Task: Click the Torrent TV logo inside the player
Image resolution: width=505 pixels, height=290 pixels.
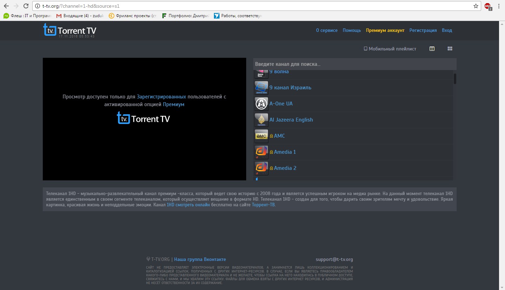Action: (143, 118)
